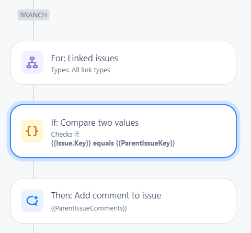Click the connector line above the BRANCH label

tap(33, 5)
